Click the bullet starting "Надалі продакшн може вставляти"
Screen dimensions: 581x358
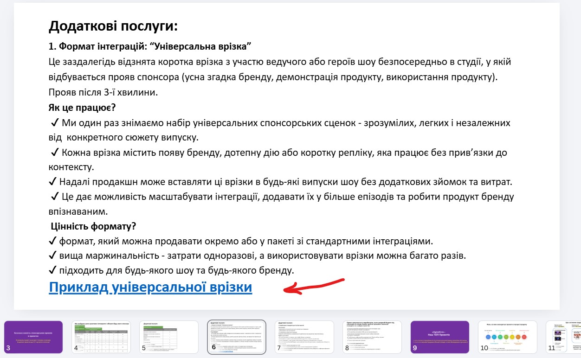[281, 182]
